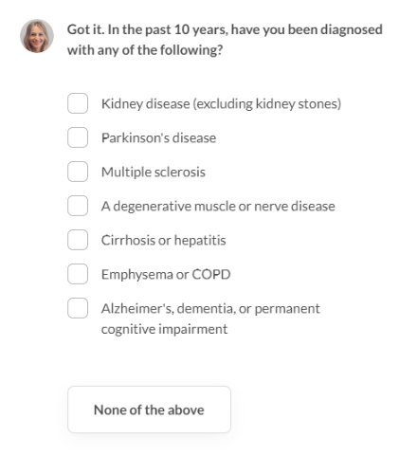Image resolution: width=399 pixels, height=455 pixels.
Task: Click the 'A degenerative muscle or nerve disease' text
Action: pos(218,207)
